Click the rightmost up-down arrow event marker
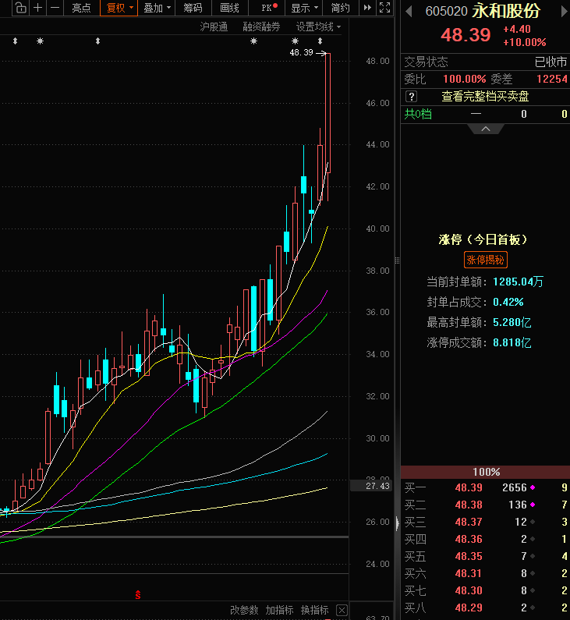The width and height of the screenshot is (570, 620). click(320, 41)
